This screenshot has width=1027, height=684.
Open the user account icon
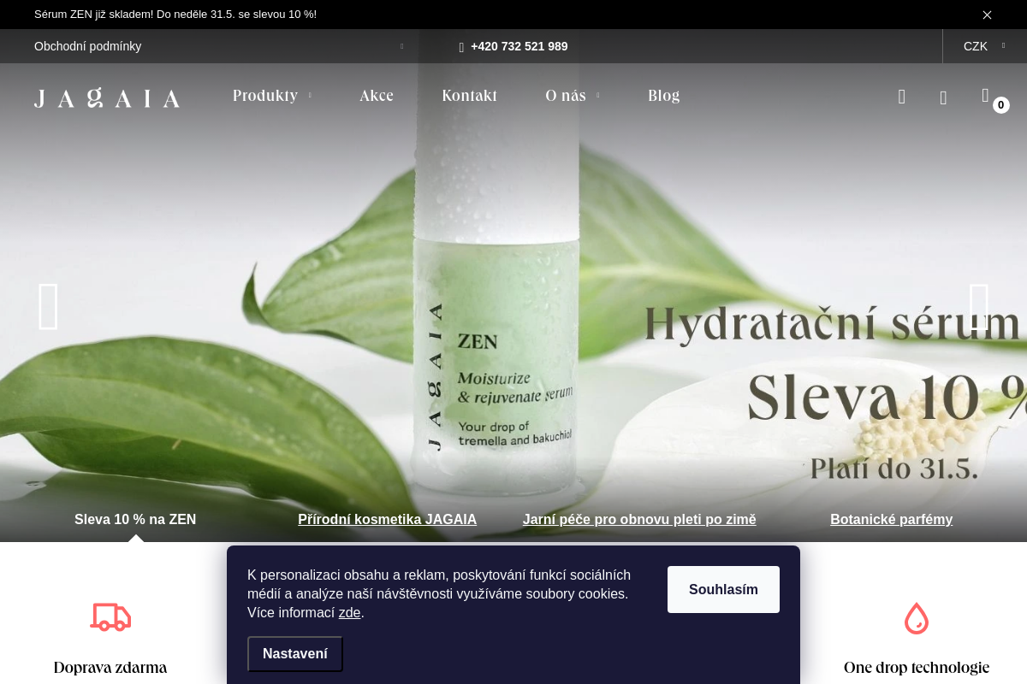(943, 97)
